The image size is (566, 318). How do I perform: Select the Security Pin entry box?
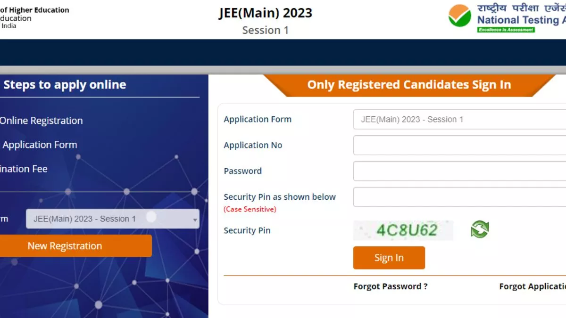[459, 197]
